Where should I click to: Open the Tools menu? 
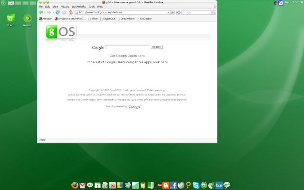coord(92,7)
